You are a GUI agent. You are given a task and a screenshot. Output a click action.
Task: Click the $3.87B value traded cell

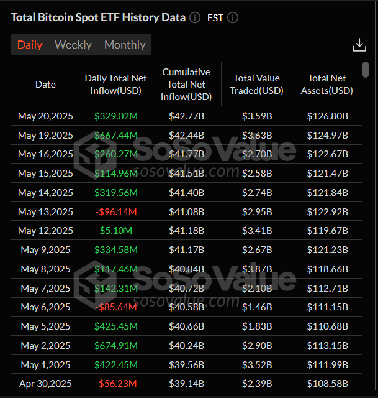pos(256,269)
